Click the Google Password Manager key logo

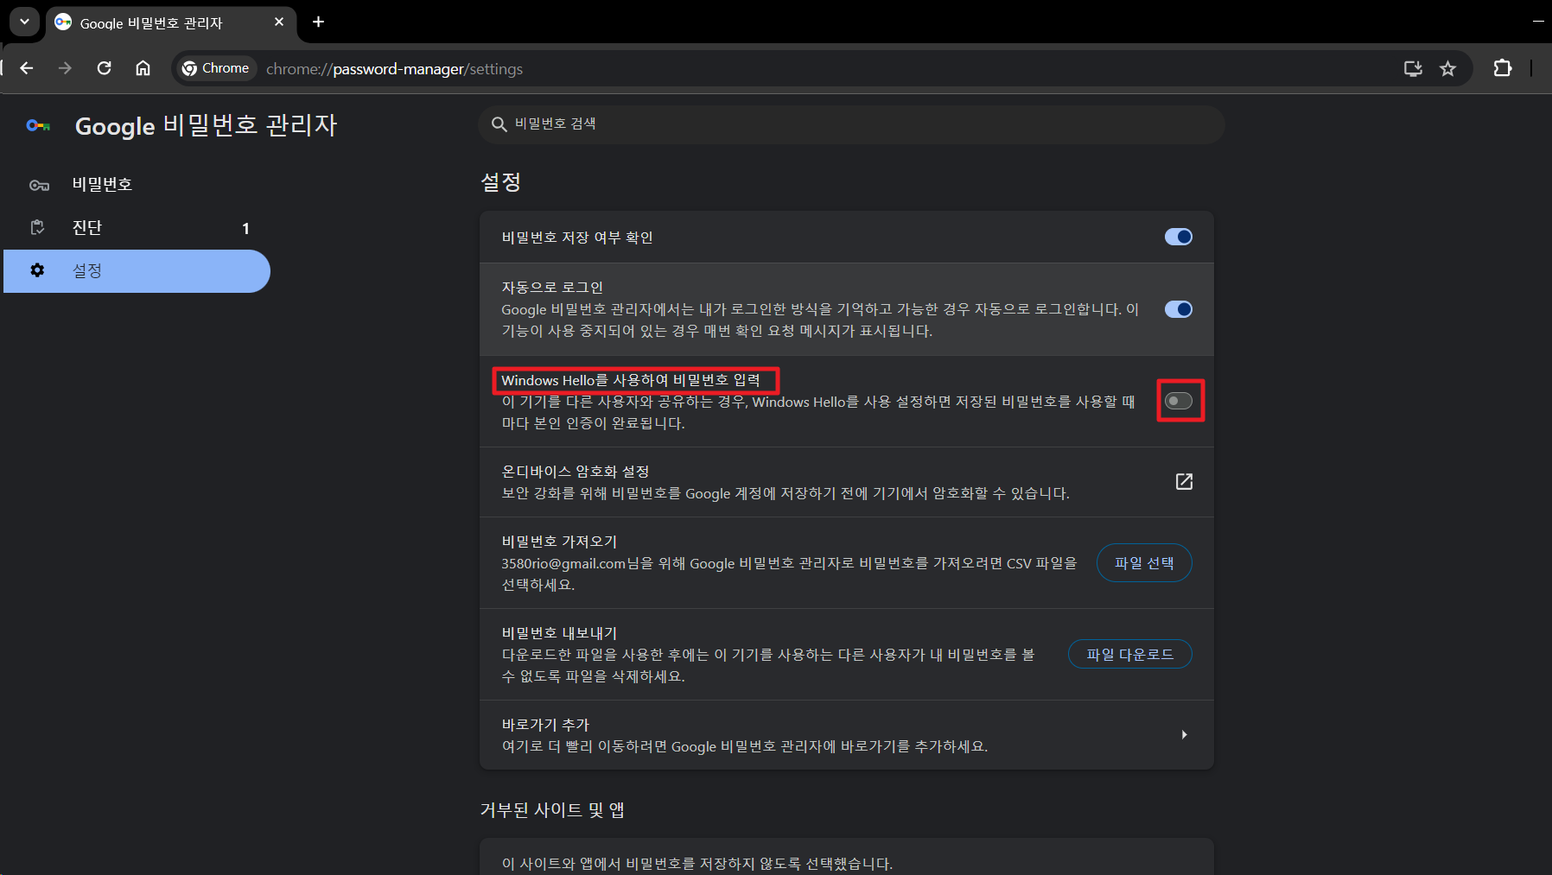(x=38, y=126)
